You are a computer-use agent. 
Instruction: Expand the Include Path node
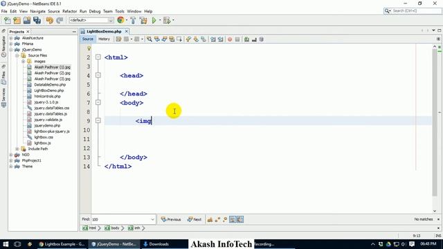17,149
